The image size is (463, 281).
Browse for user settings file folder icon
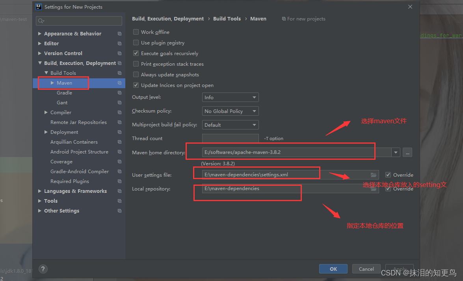[374, 175]
